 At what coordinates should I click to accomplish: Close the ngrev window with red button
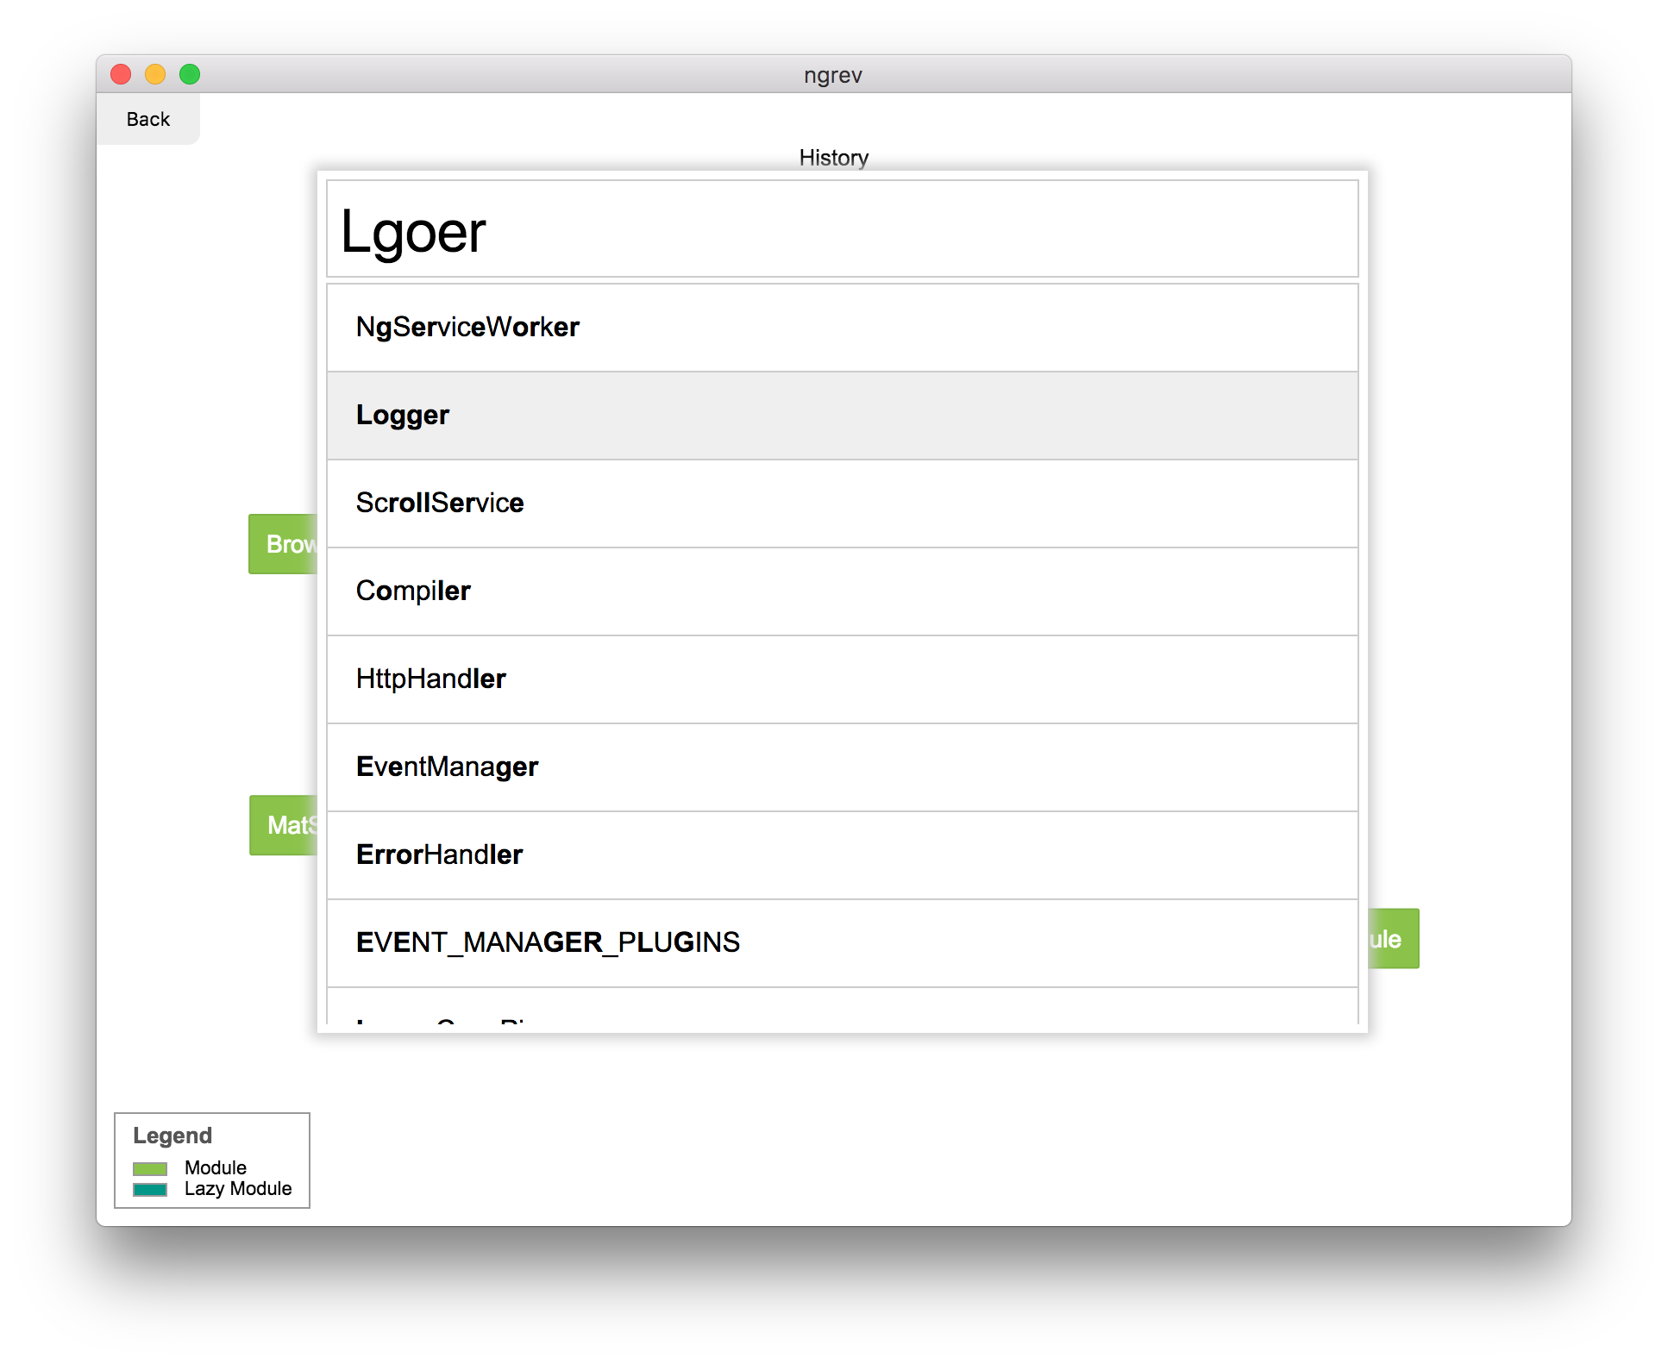(x=121, y=74)
